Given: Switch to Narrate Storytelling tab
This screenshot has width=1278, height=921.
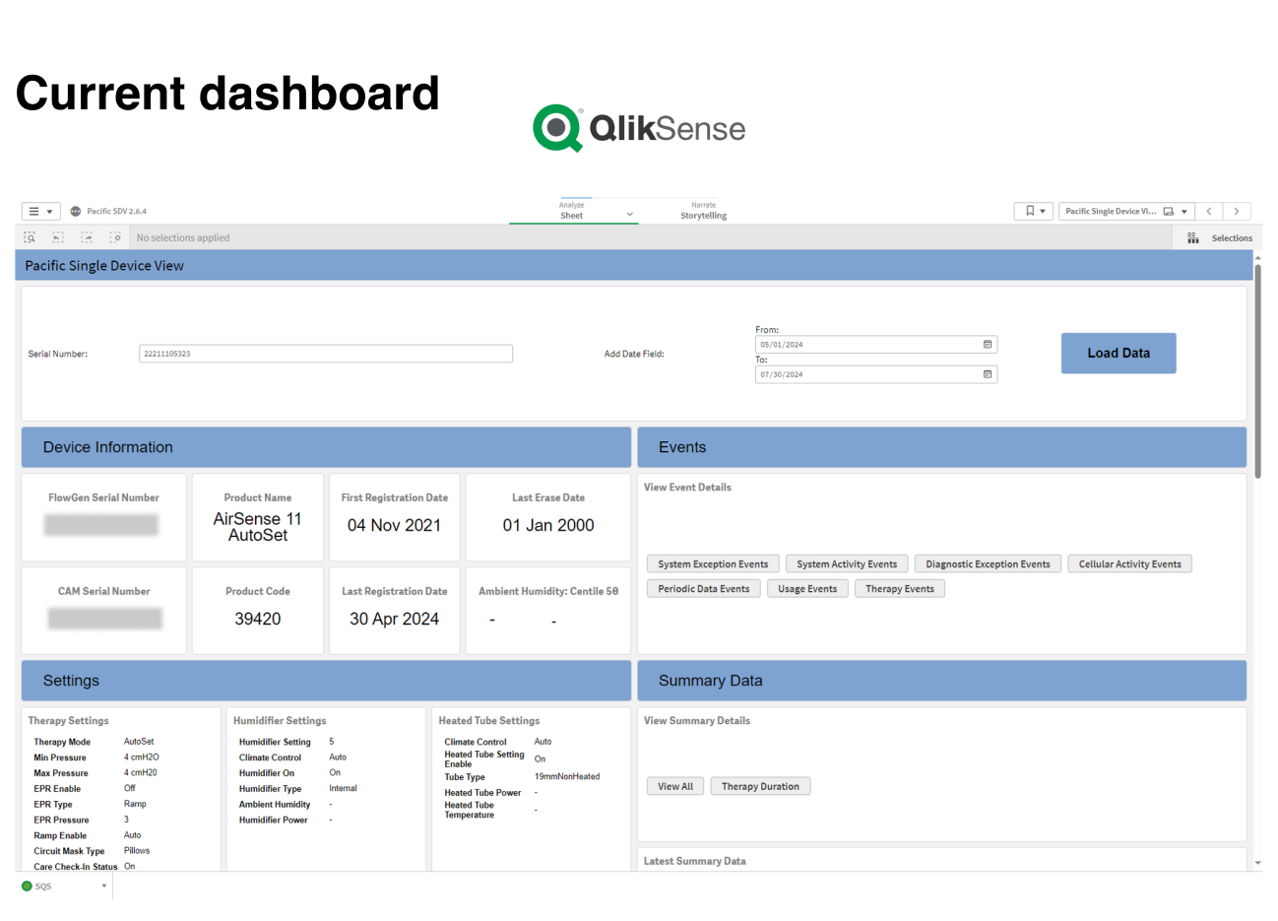Looking at the screenshot, I should pos(703,211).
